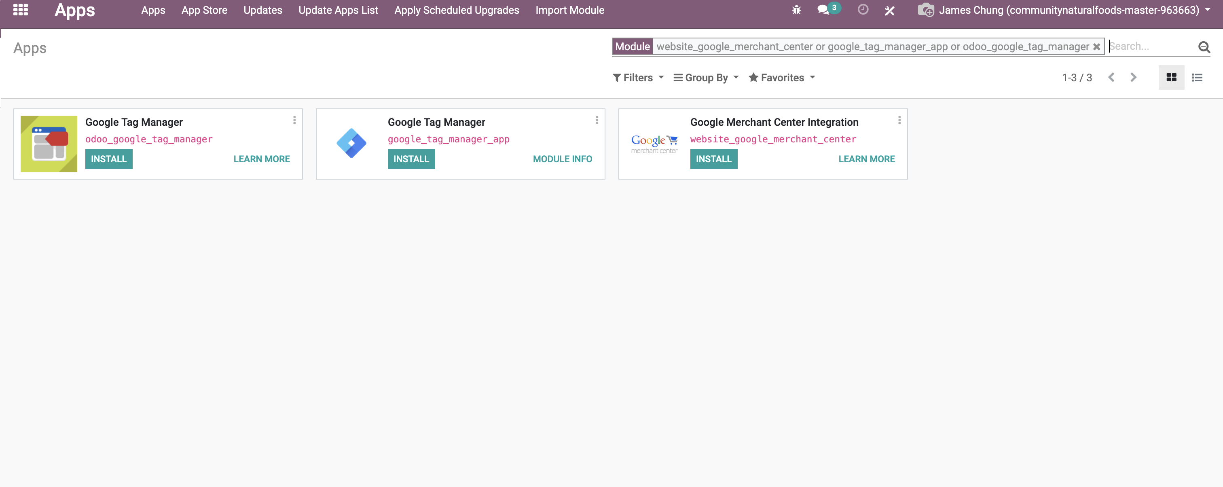Viewport: 1223px width, 487px height.
Task: Select Update Apps List
Action: [x=338, y=10]
